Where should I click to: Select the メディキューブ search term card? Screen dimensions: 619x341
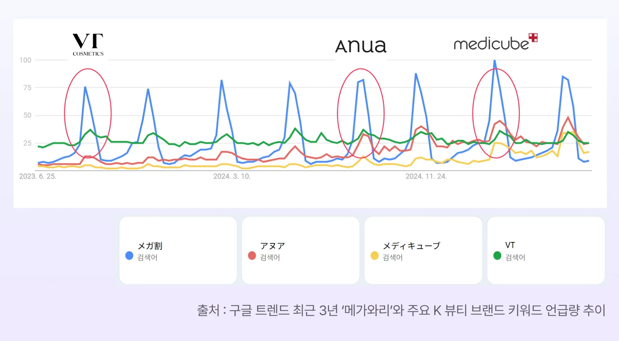pyautogui.click(x=423, y=251)
